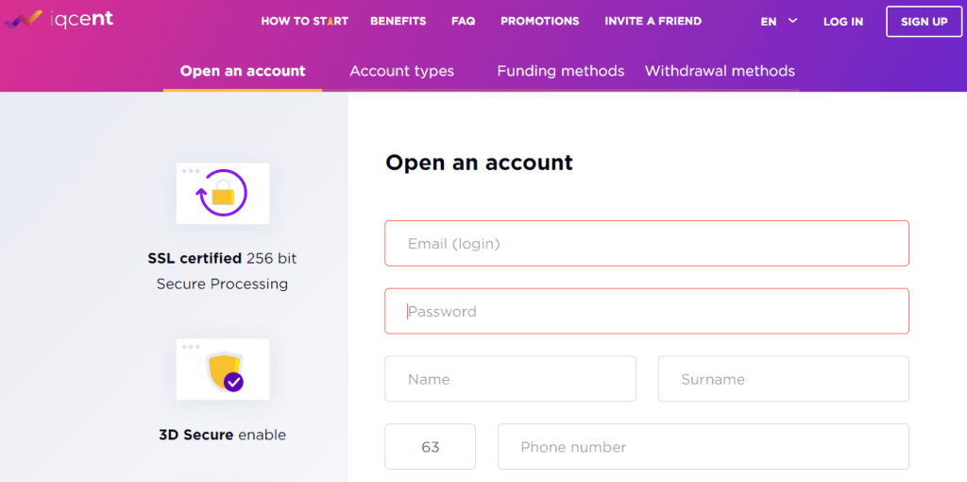Open the PROMOTIONS menu item
The height and width of the screenshot is (482, 967).
[539, 21]
